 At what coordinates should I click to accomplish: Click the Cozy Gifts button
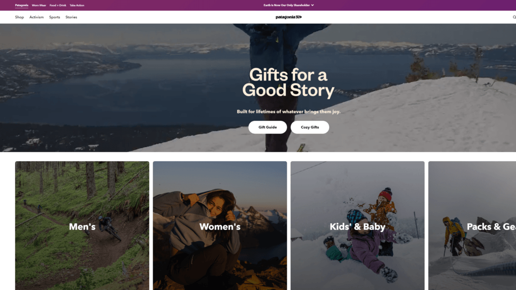tap(310, 127)
